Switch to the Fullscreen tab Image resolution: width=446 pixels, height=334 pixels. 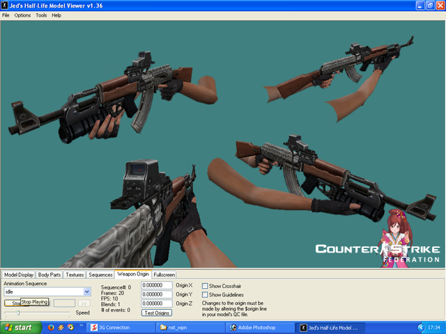click(164, 275)
